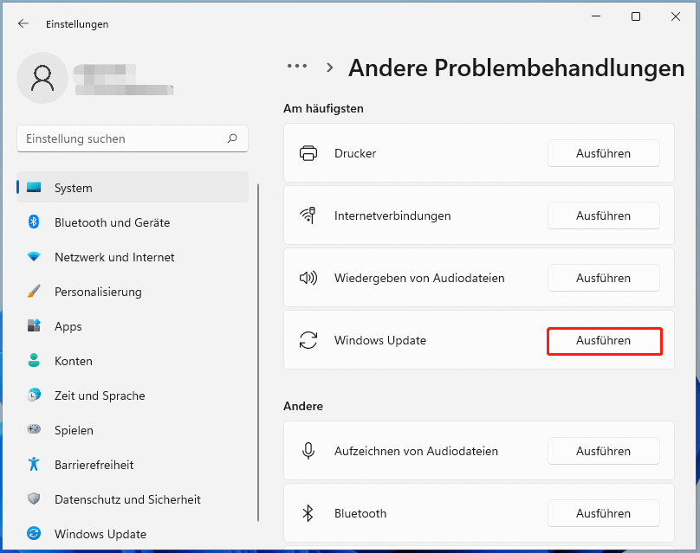700x553 pixels.
Task: Close the Einstellungen window
Action: (676, 16)
